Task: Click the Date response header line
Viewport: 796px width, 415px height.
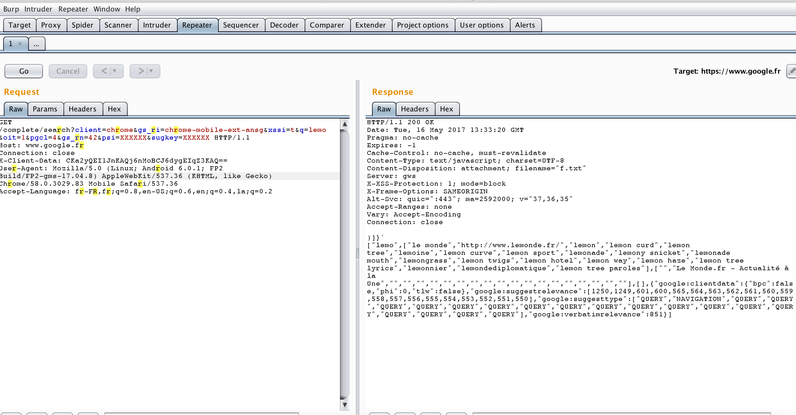Action: tap(445, 130)
